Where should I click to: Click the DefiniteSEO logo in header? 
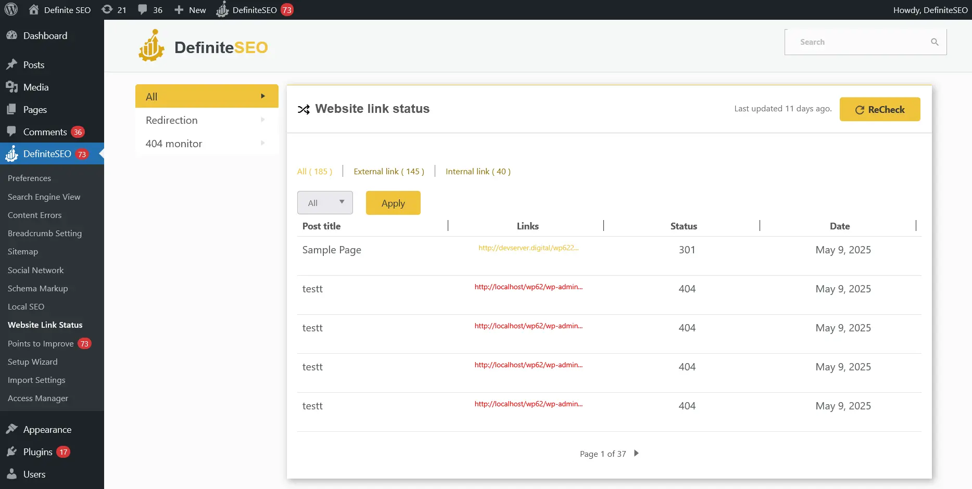coord(203,46)
